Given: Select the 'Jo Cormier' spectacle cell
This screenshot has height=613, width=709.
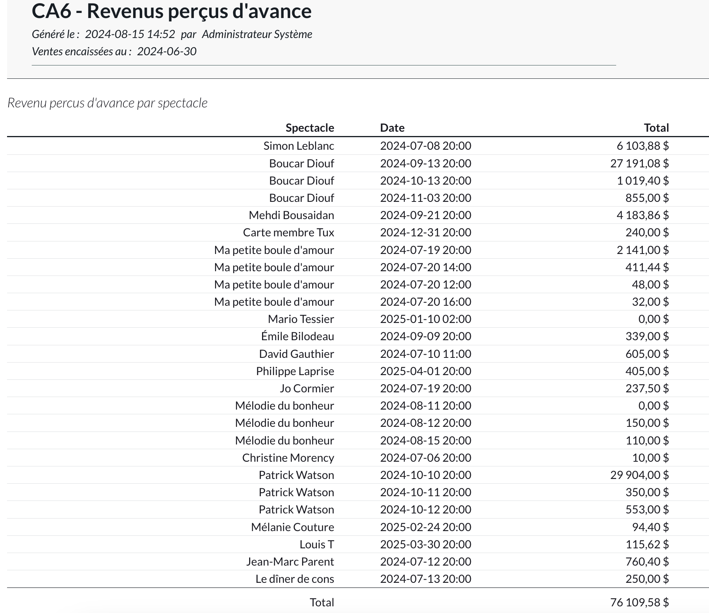Looking at the screenshot, I should (x=307, y=388).
